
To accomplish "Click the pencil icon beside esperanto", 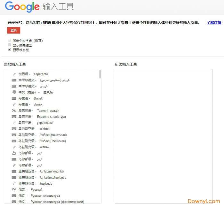I will click(x=14, y=74).
